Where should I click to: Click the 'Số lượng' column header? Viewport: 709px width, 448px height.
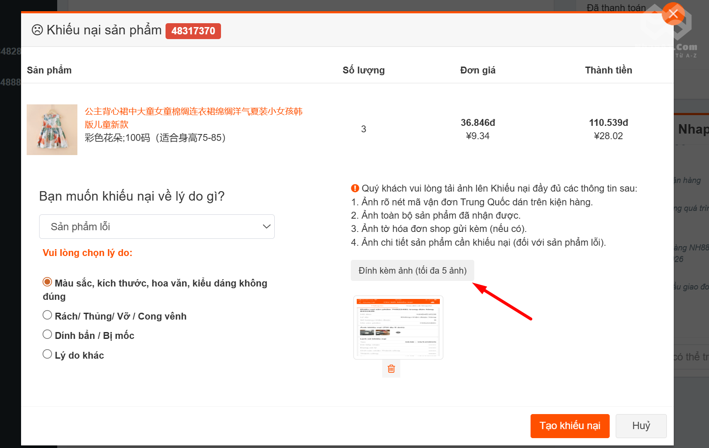tap(363, 70)
